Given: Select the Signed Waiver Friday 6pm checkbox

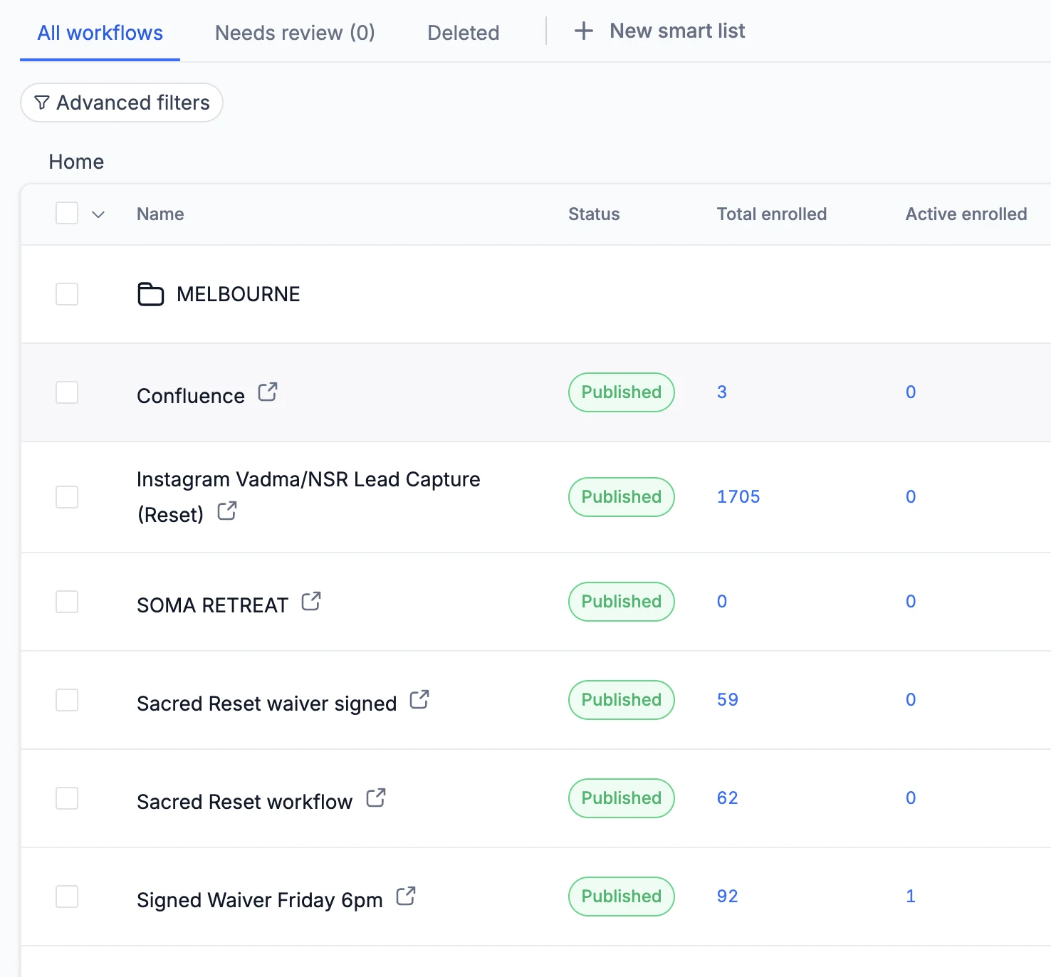Looking at the screenshot, I should 67,897.
